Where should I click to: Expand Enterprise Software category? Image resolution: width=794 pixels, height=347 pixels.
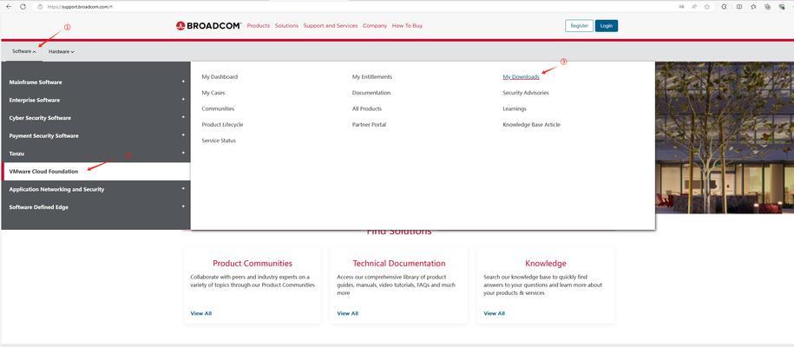click(x=95, y=100)
